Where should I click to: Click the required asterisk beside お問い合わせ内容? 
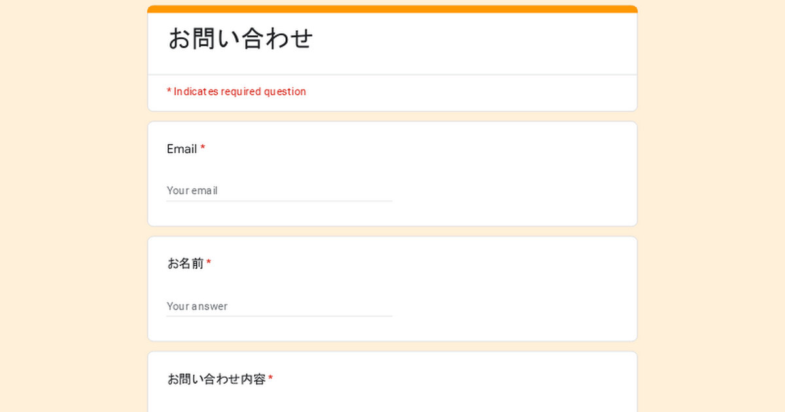click(x=270, y=379)
